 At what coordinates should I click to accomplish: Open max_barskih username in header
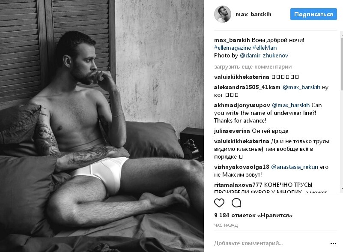click(254, 15)
